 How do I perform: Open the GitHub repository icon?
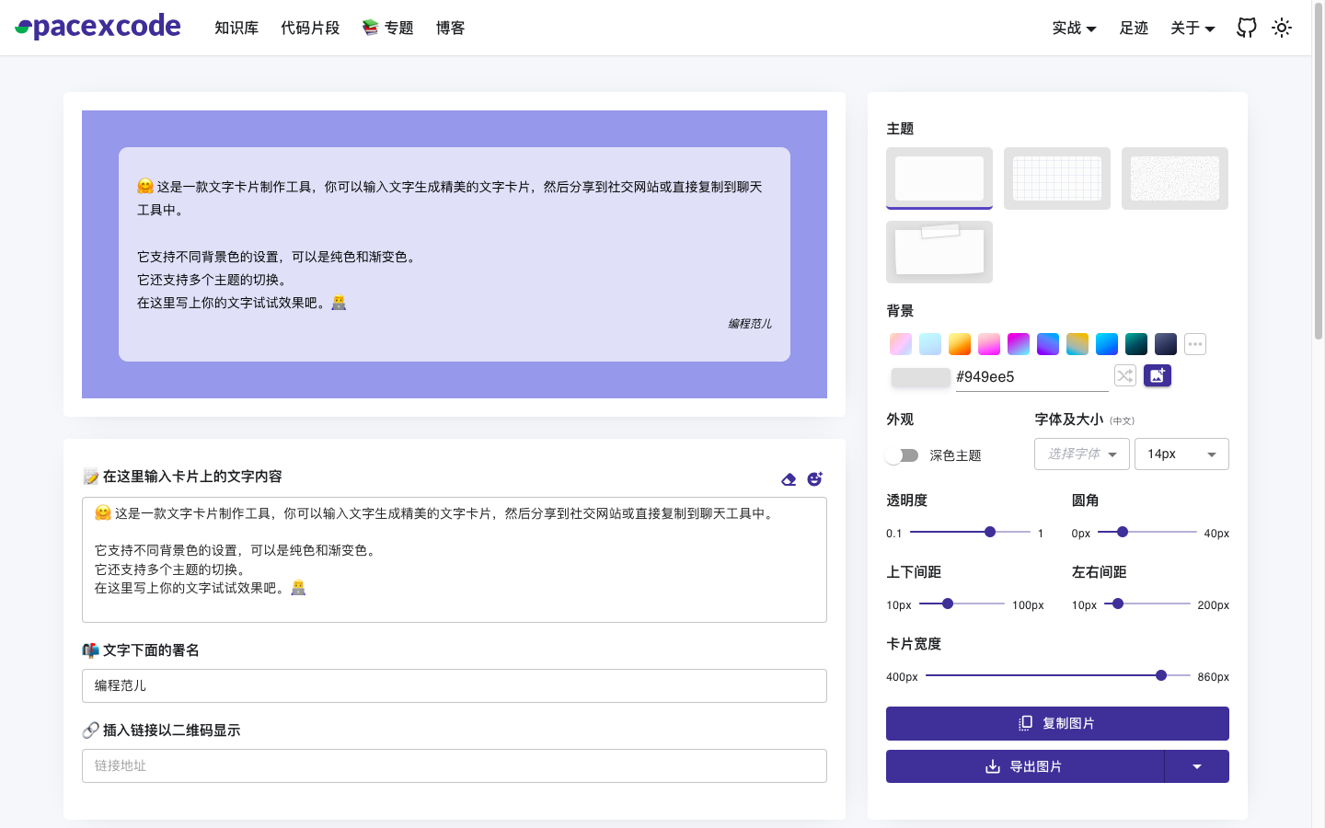1246,28
